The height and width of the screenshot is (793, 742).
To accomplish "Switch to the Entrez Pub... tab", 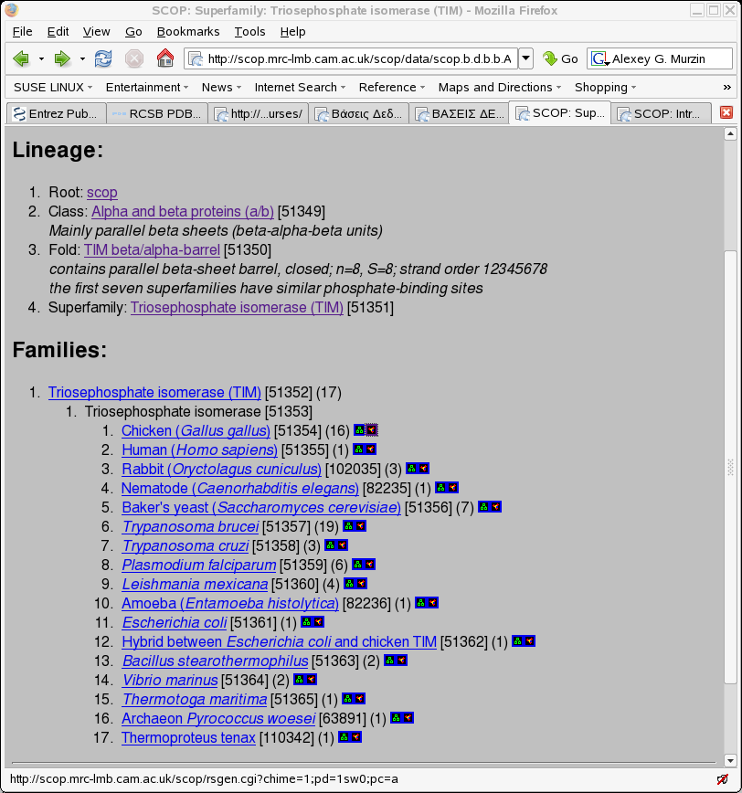I will 56,114.
